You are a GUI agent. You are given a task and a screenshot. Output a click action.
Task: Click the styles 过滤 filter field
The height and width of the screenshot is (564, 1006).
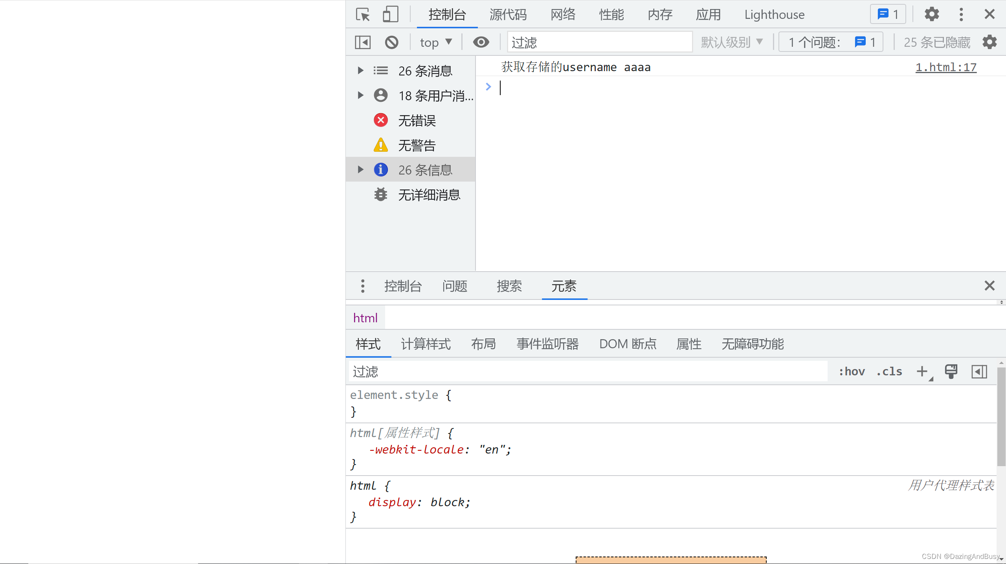click(472, 371)
